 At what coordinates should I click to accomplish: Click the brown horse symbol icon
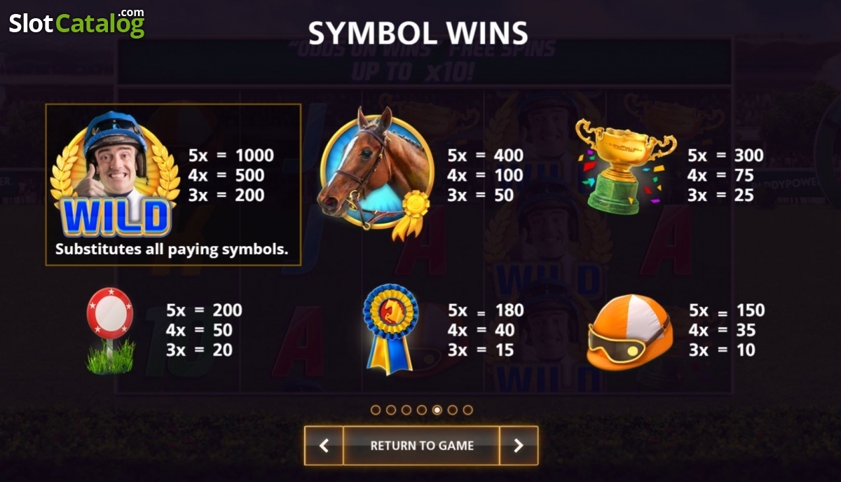point(375,172)
